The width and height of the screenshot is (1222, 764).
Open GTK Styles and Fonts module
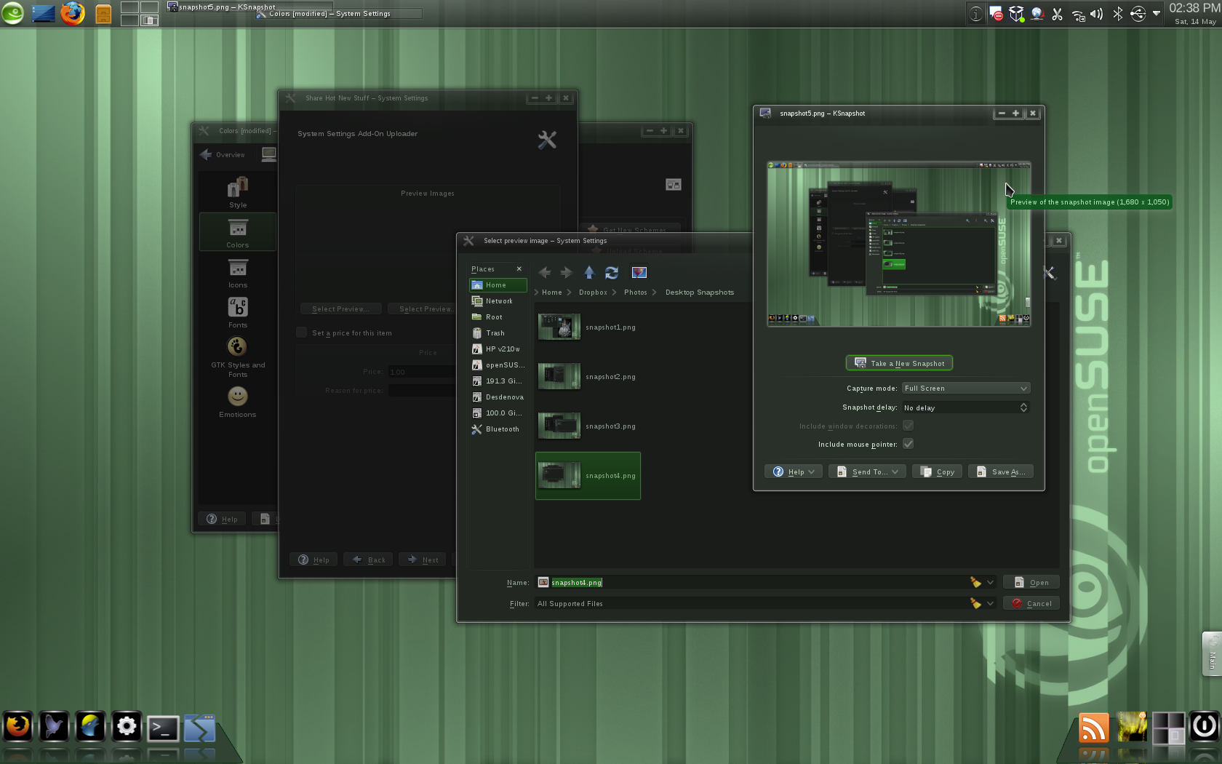(238, 357)
